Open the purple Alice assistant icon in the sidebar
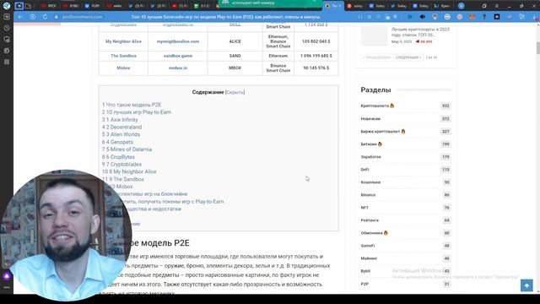 pos(7,276)
